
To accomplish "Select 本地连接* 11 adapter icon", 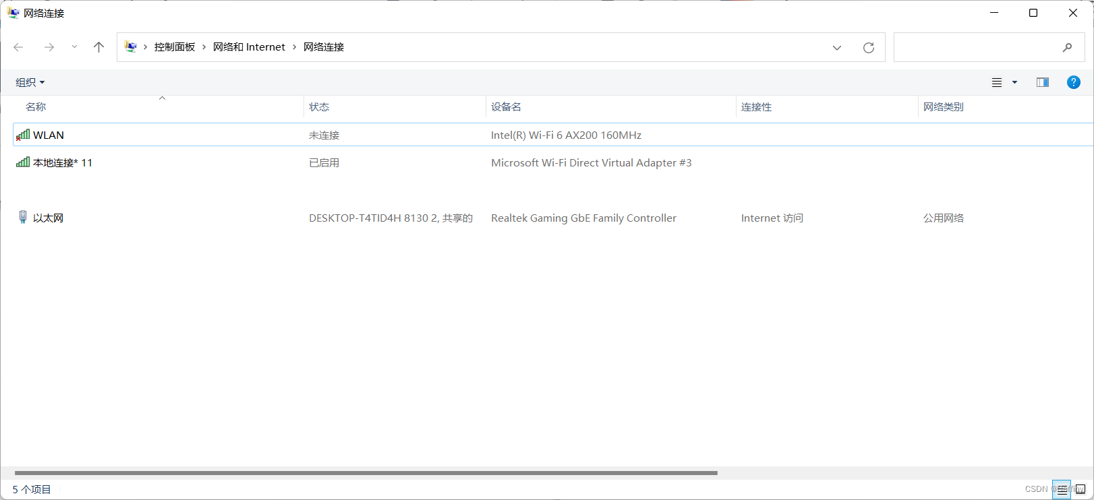I will tap(23, 162).
